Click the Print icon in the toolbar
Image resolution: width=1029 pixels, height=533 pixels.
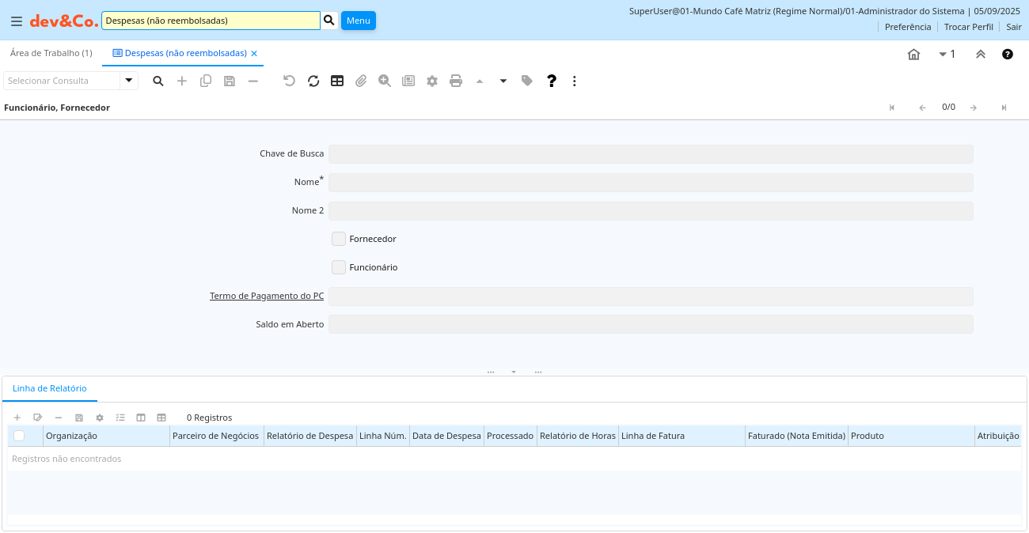click(456, 81)
